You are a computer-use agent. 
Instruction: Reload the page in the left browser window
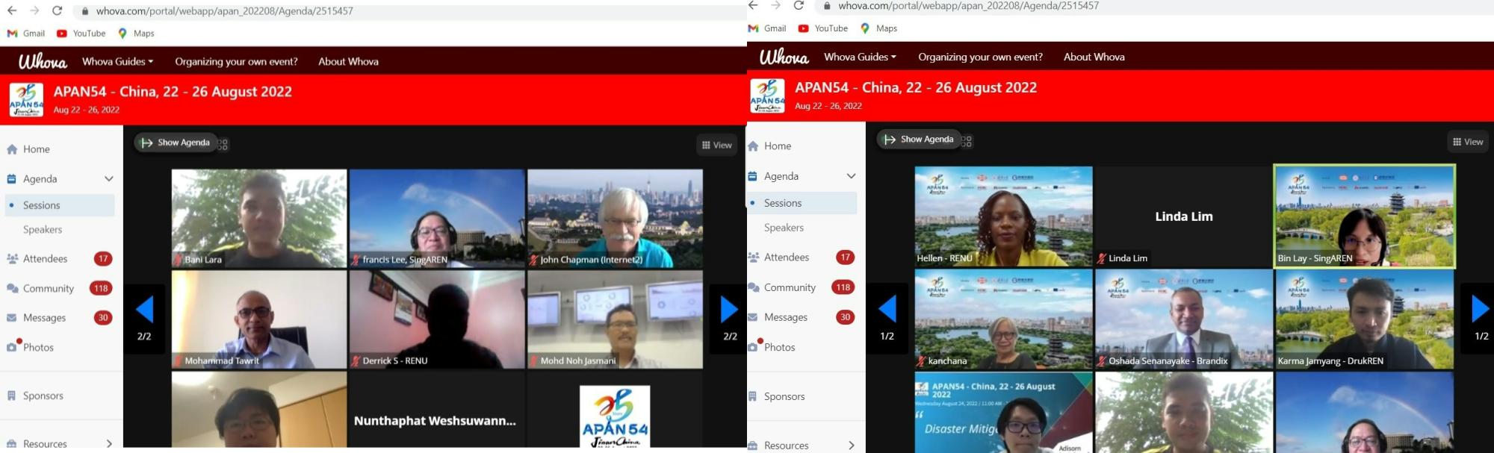click(x=58, y=10)
